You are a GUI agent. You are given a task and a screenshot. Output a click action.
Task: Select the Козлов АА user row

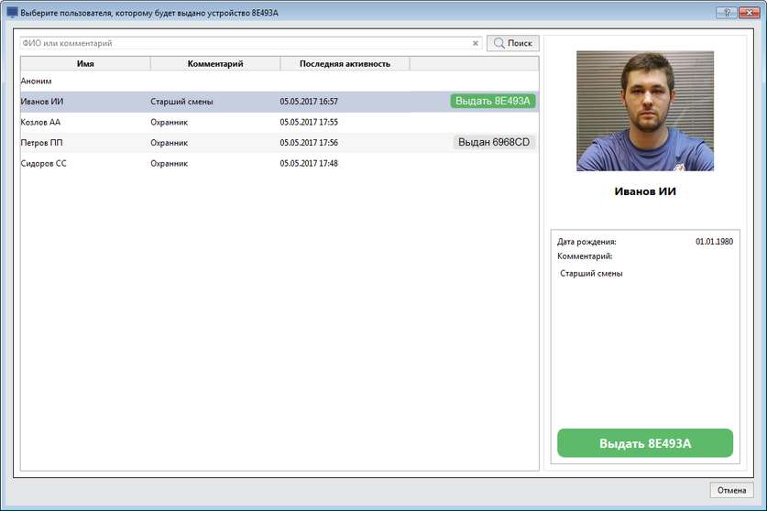click(x=183, y=122)
